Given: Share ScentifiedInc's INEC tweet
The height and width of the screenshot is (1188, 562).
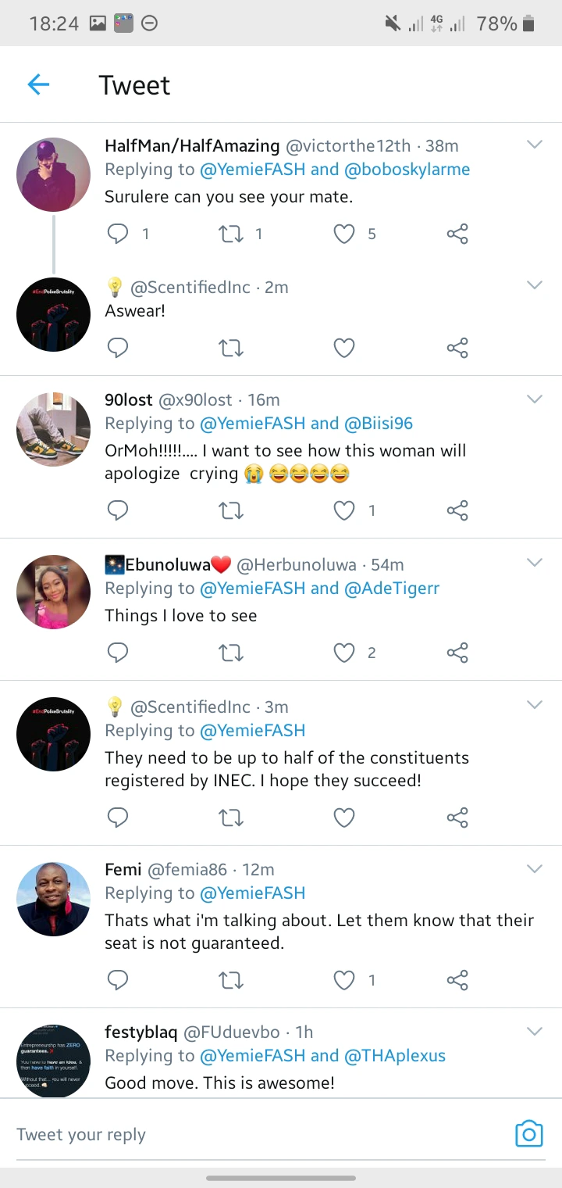Looking at the screenshot, I should point(457,818).
